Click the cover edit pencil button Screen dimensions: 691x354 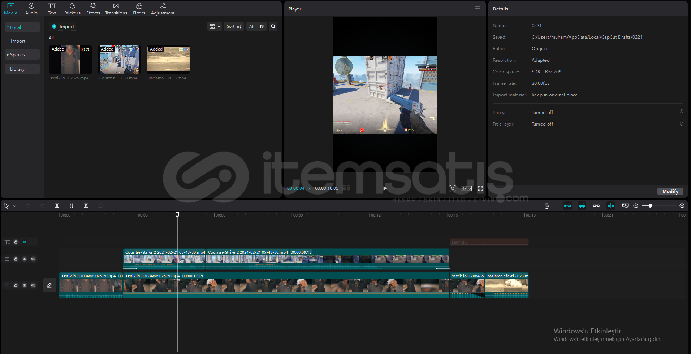[x=49, y=285]
